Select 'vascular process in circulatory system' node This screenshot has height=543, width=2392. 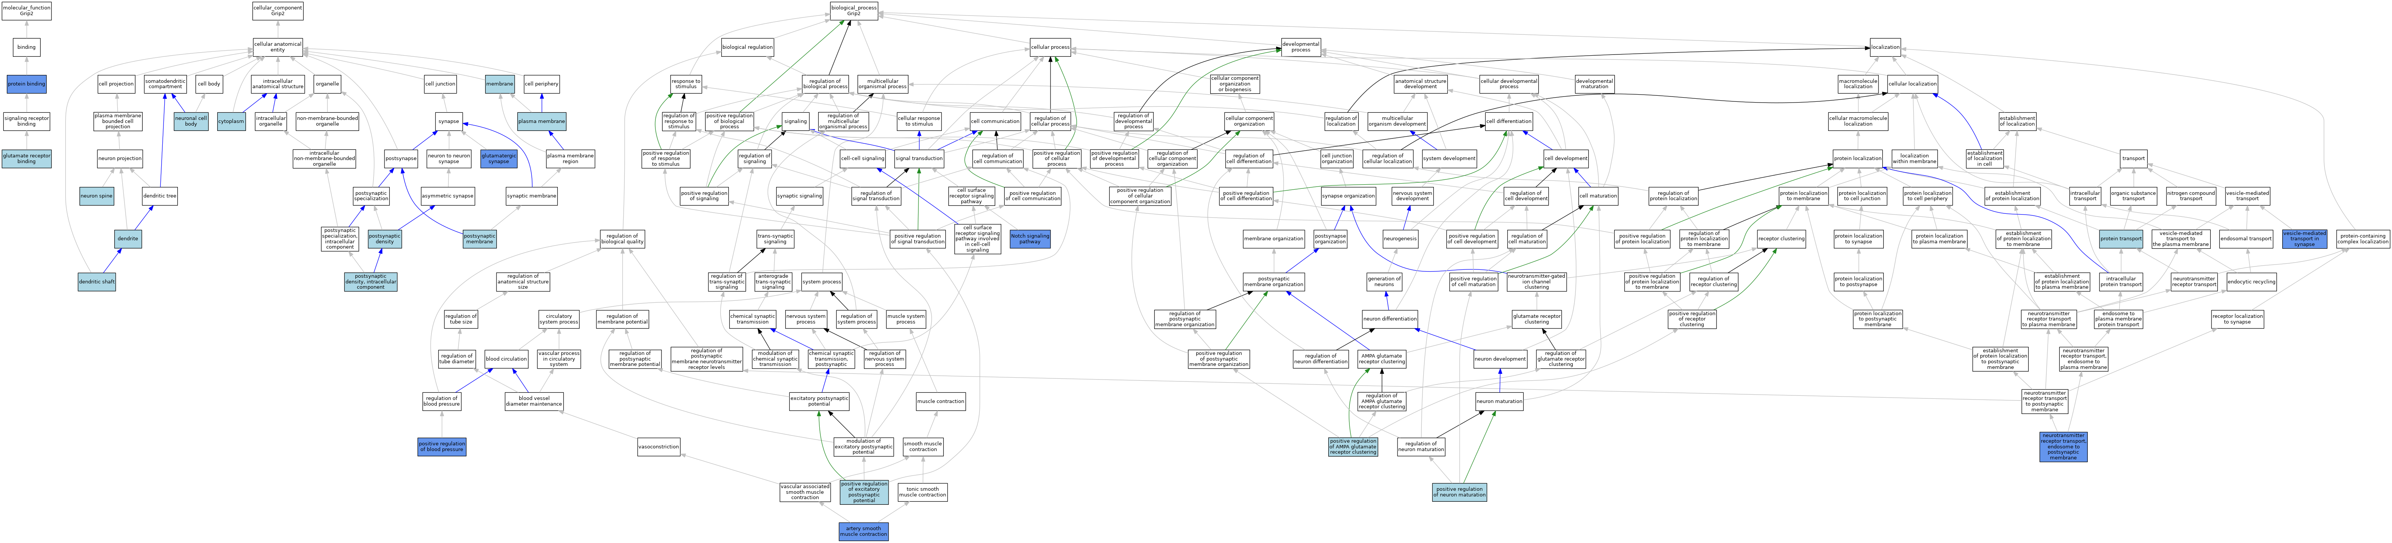pyautogui.click(x=559, y=359)
